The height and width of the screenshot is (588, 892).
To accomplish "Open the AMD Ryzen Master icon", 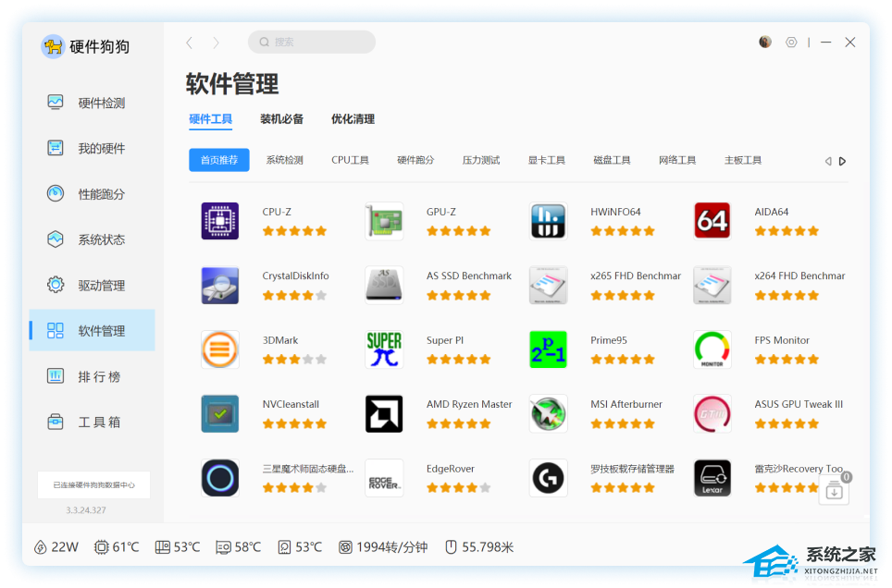I will (x=384, y=413).
